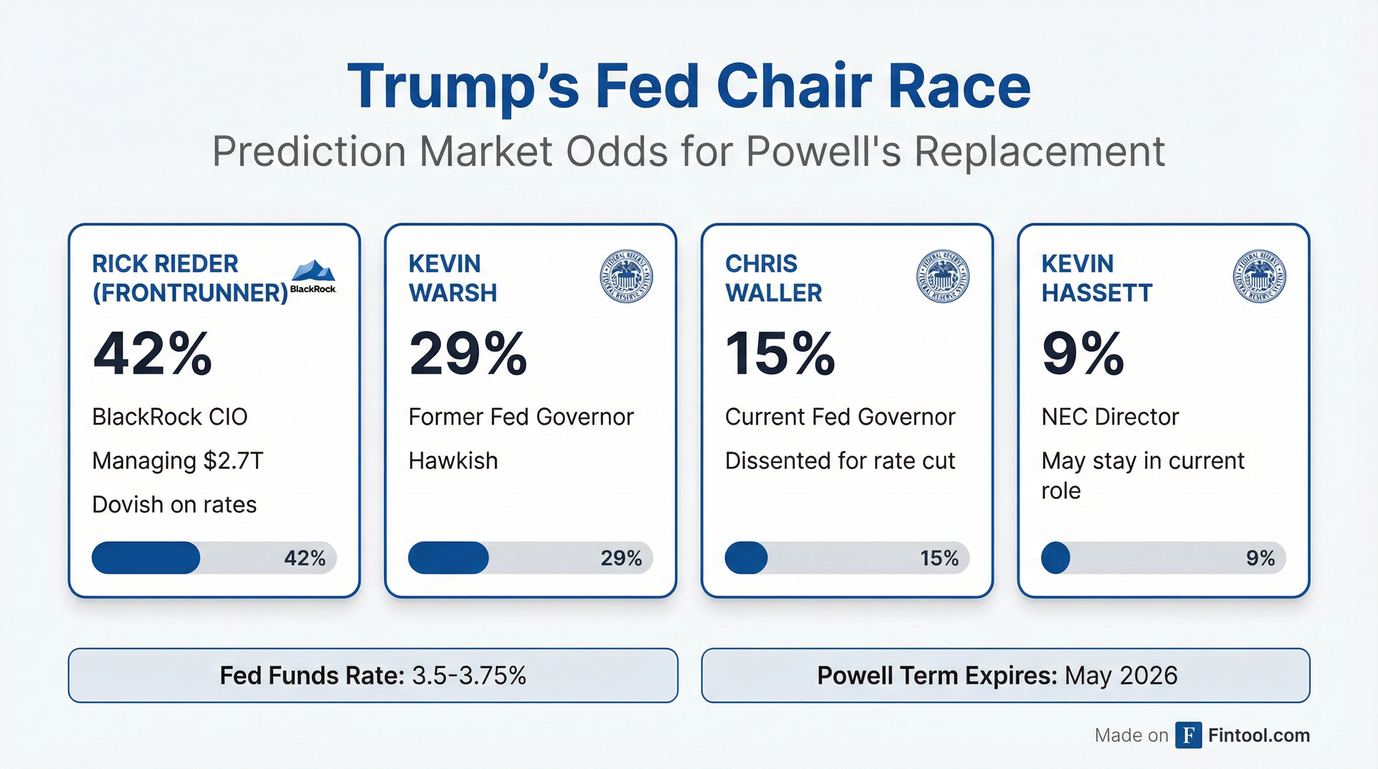
Task: Click the Kevin Hassett name heading
Action: (1097, 278)
